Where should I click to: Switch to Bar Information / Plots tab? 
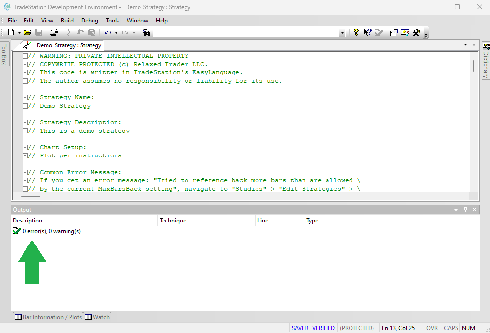[x=48, y=317]
